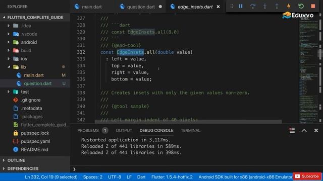Expand the ios folder

tap(9, 59)
